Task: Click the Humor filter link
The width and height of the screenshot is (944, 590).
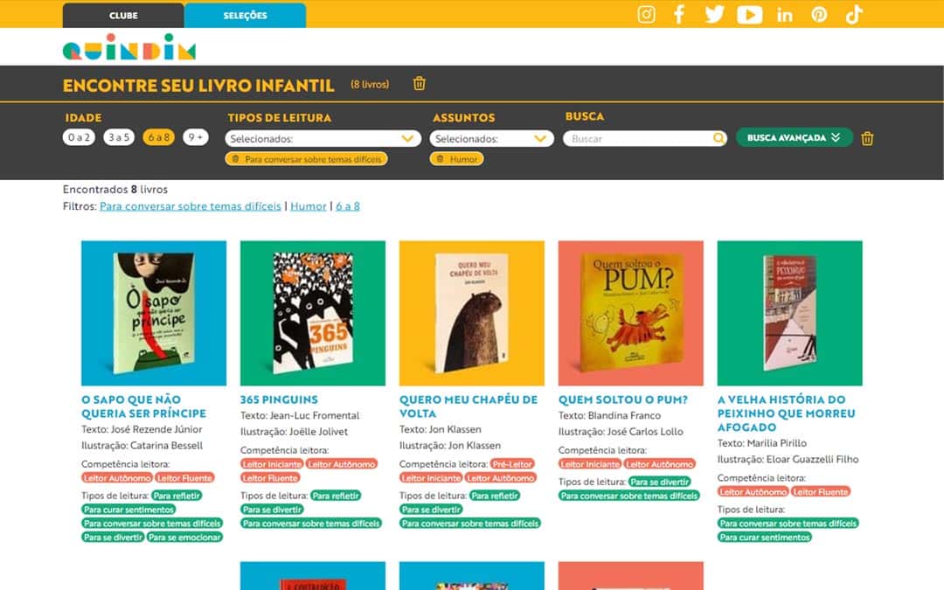Action: point(308,206)
